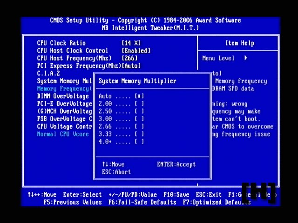The image size is (298, 223).
Task: Select the DIMM OverVoltage menu entry
Action: point(62,96)
